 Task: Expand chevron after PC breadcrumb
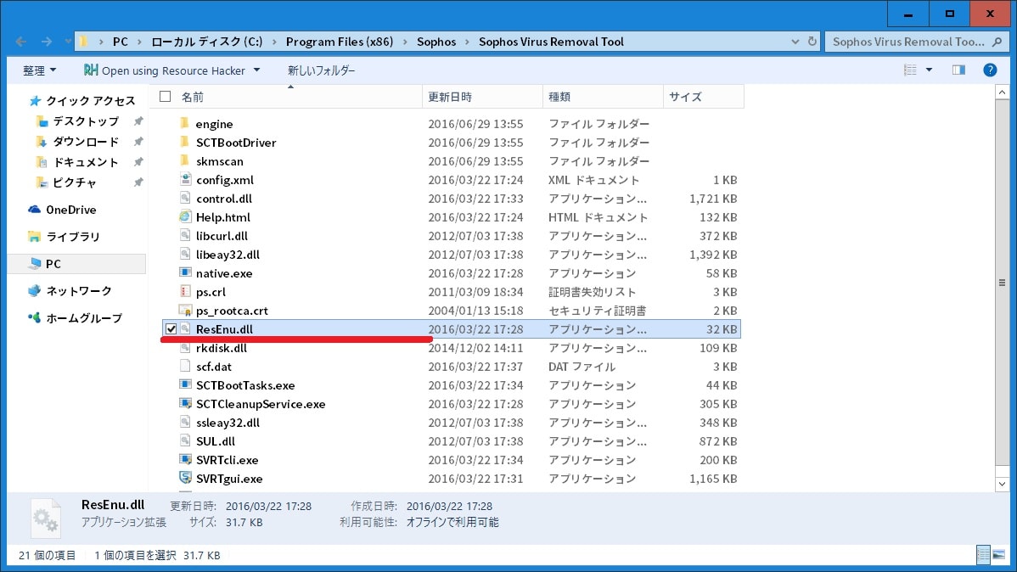[139, 42]
